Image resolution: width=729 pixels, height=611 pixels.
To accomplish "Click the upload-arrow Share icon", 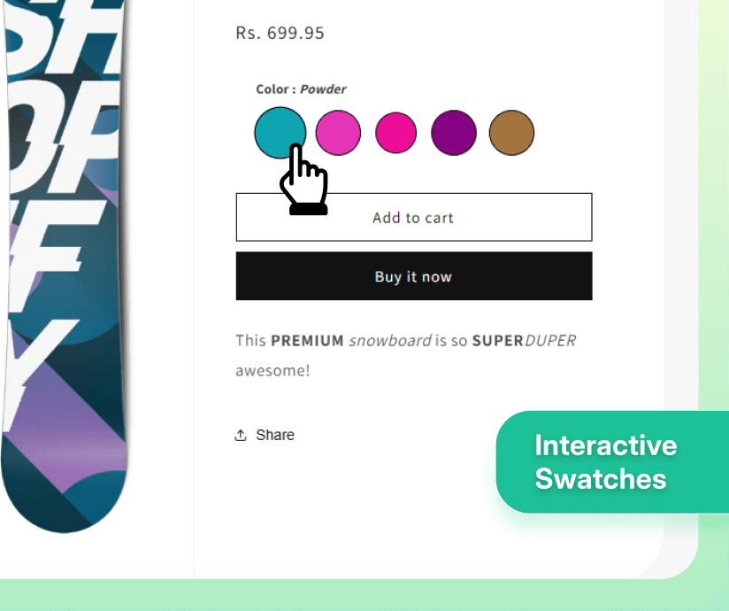I will click(240, 434).
